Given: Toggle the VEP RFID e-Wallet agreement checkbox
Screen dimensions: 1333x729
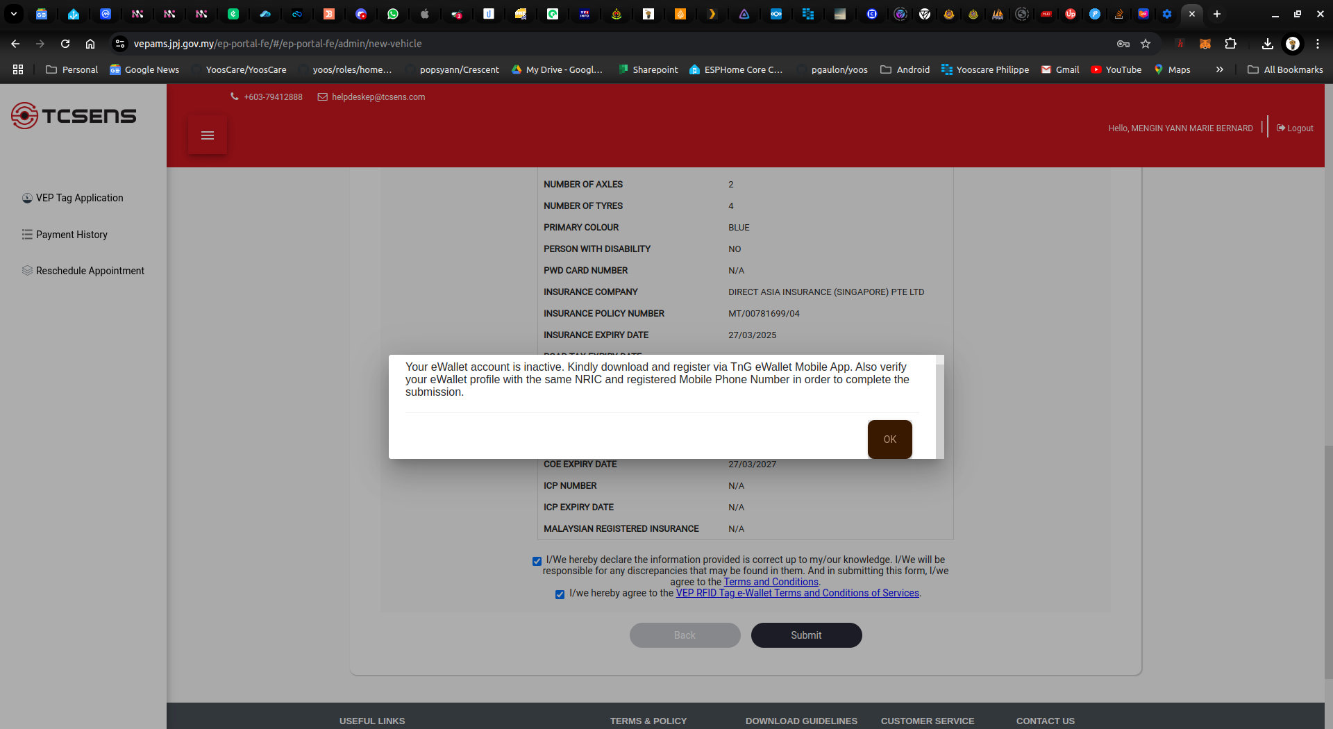Looking at the screenshot, I should coord(560,594).
